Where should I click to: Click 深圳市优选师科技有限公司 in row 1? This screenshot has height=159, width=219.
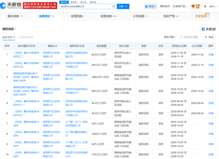click(x=76, y=55)
